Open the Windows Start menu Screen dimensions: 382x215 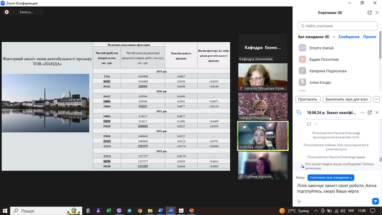click(x=5, y=211)
